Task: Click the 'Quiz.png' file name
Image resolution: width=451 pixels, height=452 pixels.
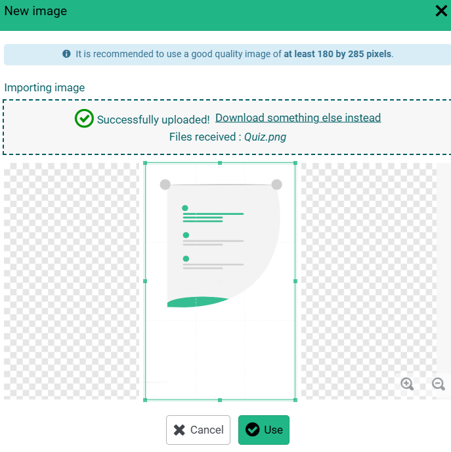Action: 265,137
